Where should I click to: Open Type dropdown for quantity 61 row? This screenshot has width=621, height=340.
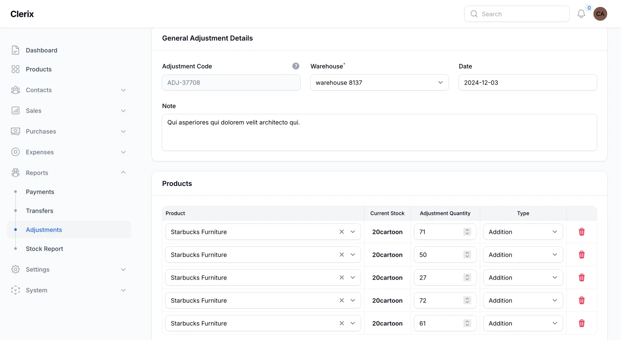tap(523, 323)
